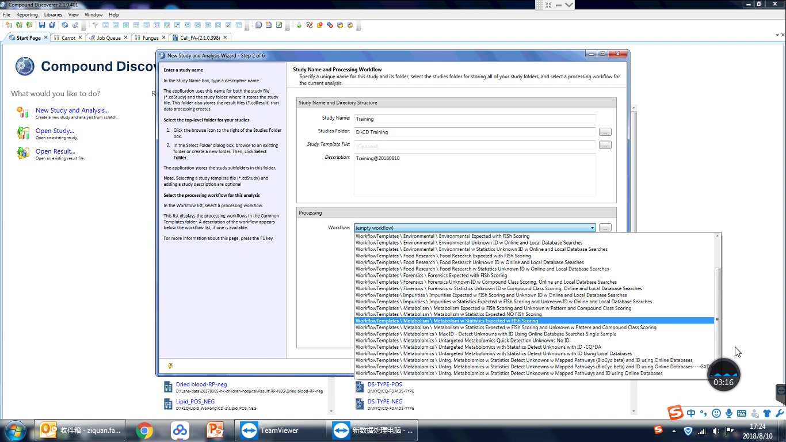Select highlighted Metabolism w Statistics Expected w FISh Scoring
786x442 pixels.
click(x=534, y=321)
